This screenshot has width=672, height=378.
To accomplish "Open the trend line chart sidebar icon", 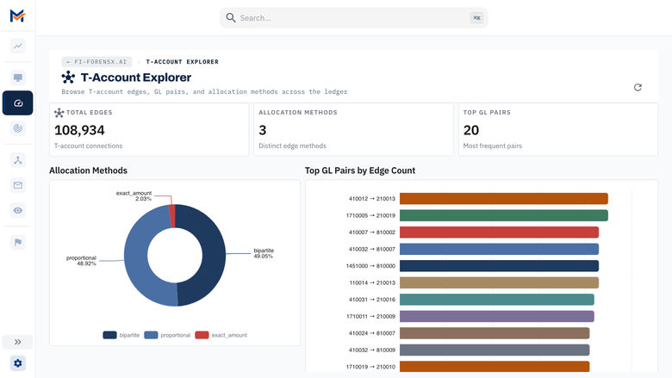I will [17, 46].
